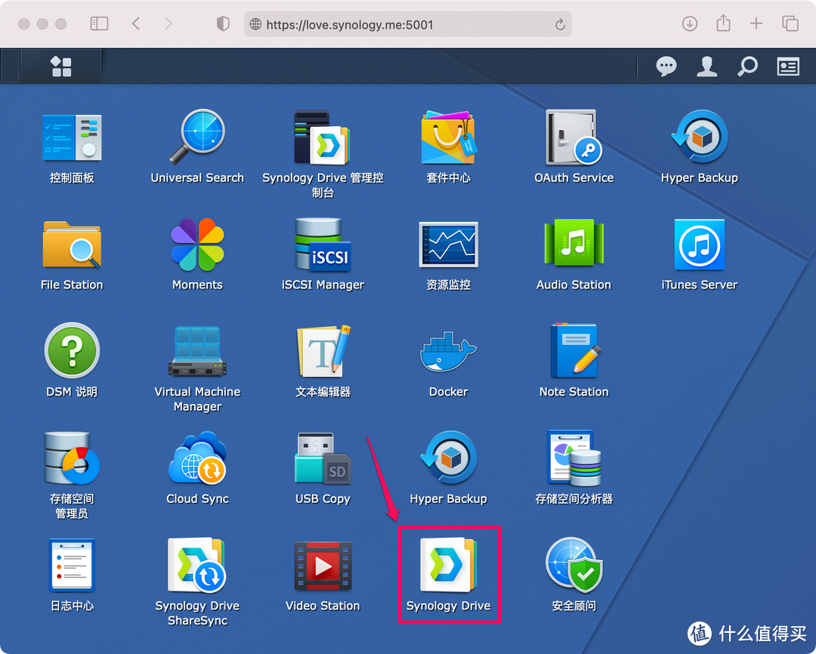Toggle the DSM main menu button
This screenshot has height=654, width=816.
click(61, 66)
